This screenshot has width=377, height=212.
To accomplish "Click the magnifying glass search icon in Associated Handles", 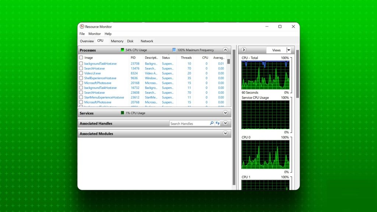I will pyautogui.click(x=212, y=123).
